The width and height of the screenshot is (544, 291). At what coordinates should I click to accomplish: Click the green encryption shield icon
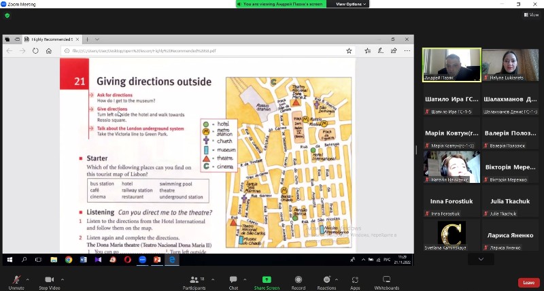(7, 15)
